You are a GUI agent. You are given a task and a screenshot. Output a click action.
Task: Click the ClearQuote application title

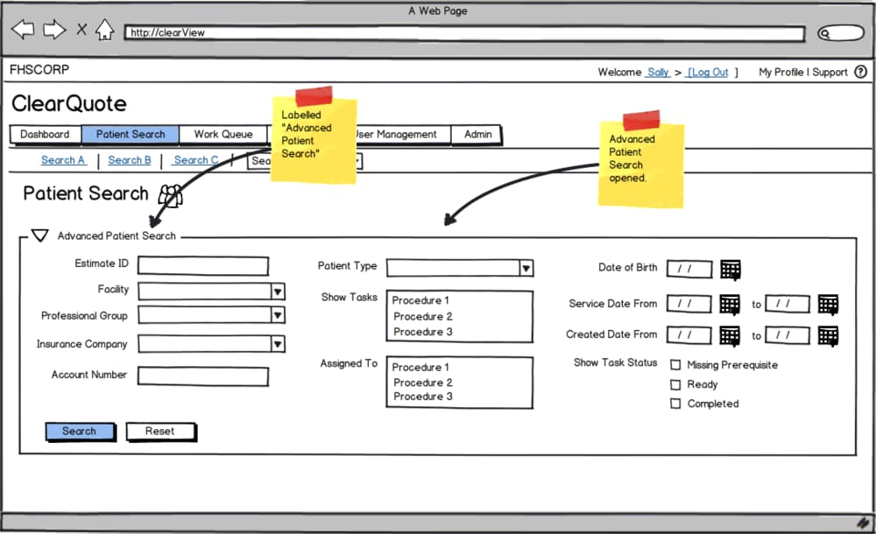(69, 104)
